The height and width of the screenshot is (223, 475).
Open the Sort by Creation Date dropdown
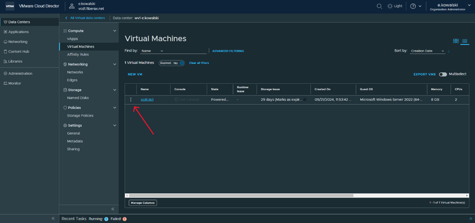[x=427, y=51]
